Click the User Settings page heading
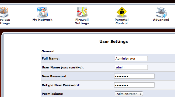 [114, 41]
